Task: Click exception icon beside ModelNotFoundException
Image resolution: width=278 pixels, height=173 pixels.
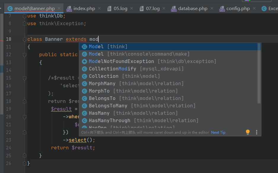Action: [x=84, y=62]
